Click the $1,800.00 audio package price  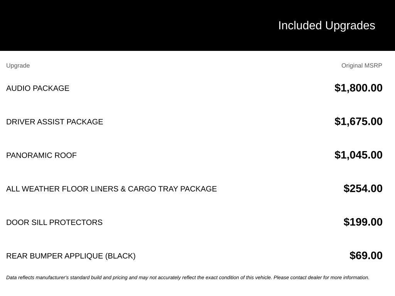(x=358, y=88)
